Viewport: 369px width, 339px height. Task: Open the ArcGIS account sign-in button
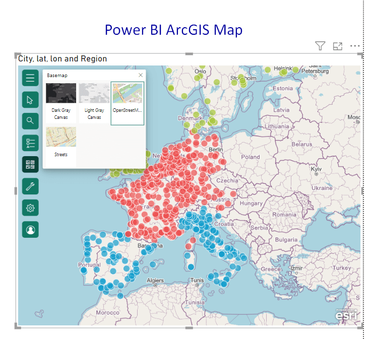30,230
